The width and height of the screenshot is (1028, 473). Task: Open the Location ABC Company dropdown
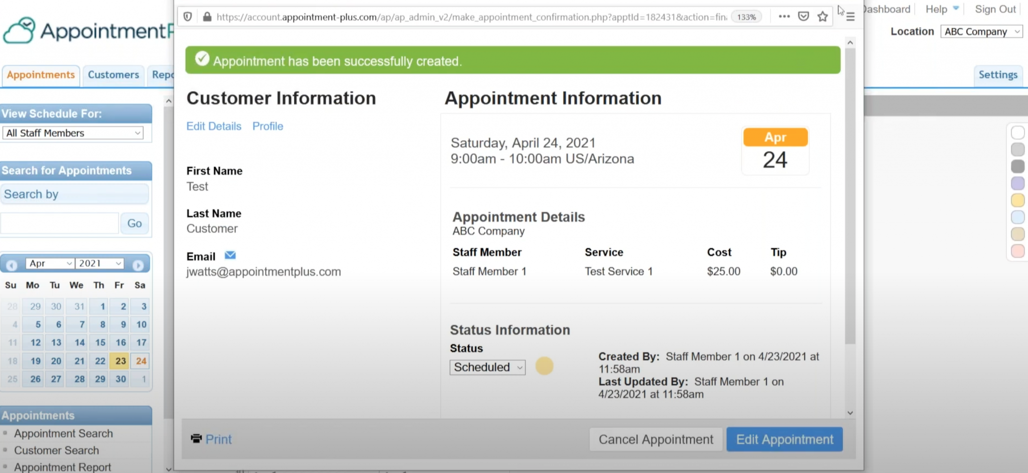(981, 32)
